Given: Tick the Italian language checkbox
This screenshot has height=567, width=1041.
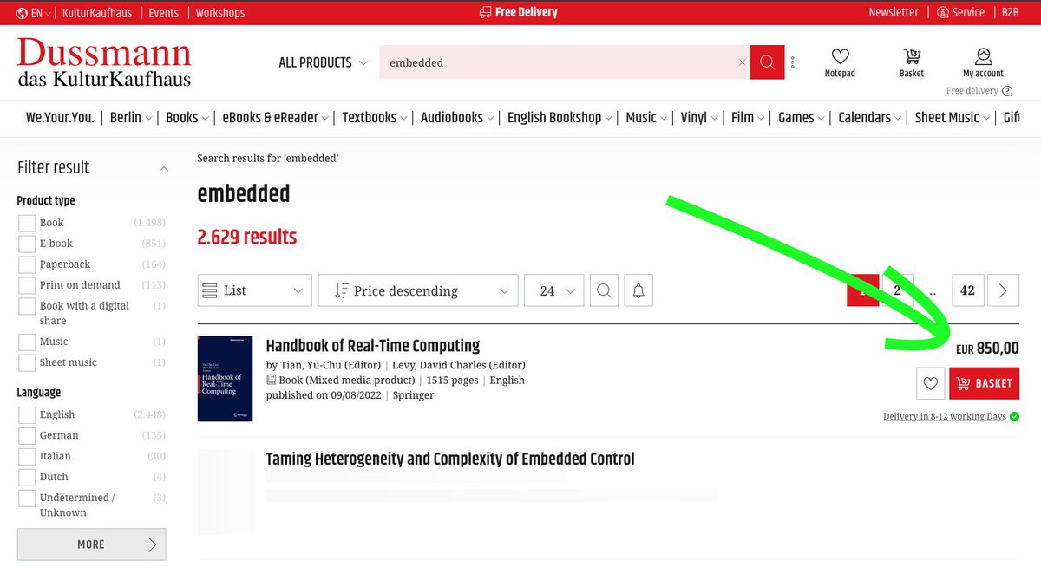Looking at the screenshot, I should (x=27, y=456).
